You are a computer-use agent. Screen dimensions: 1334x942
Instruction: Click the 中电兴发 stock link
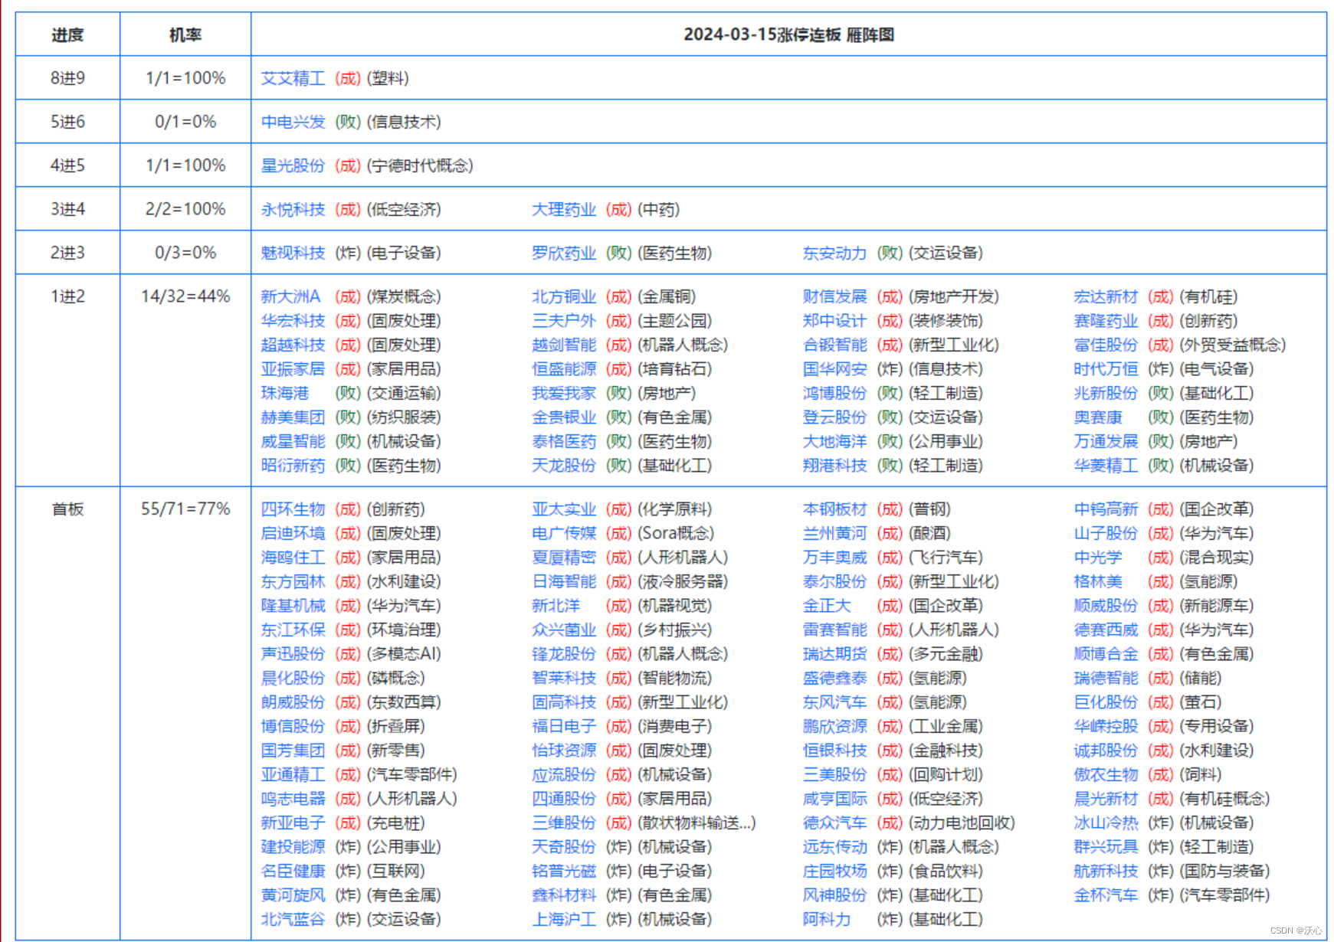point(293,122)
